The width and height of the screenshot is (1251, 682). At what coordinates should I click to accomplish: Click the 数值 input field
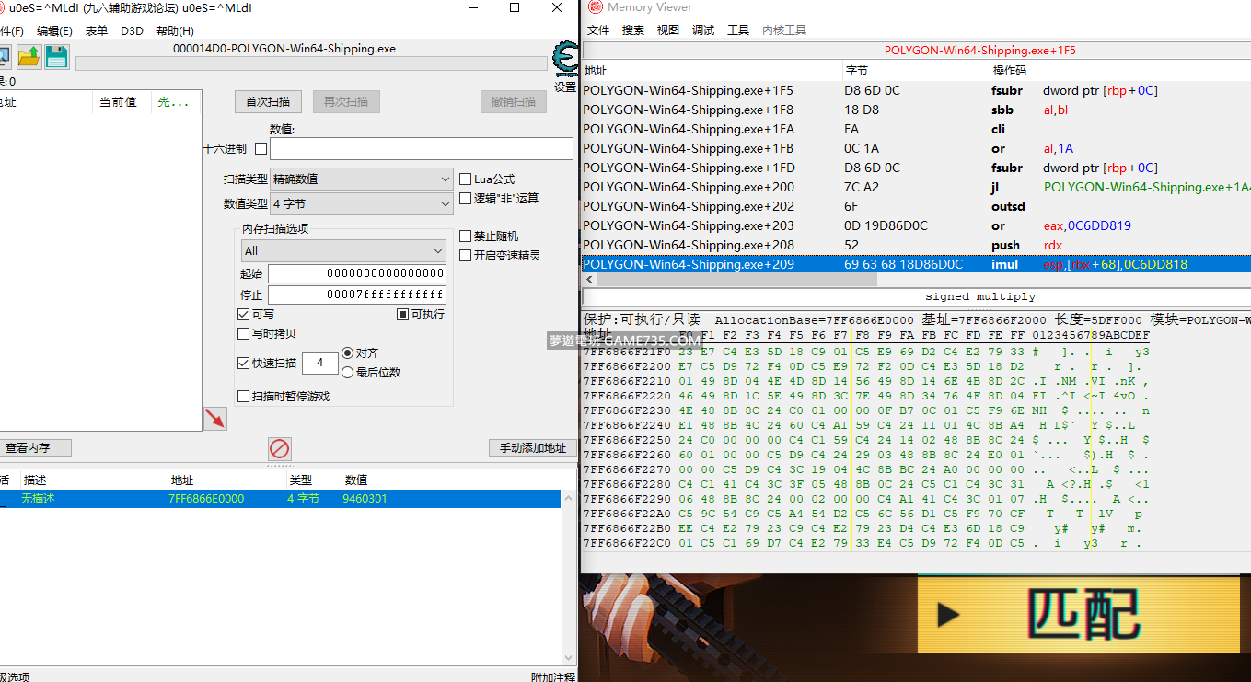421,149
